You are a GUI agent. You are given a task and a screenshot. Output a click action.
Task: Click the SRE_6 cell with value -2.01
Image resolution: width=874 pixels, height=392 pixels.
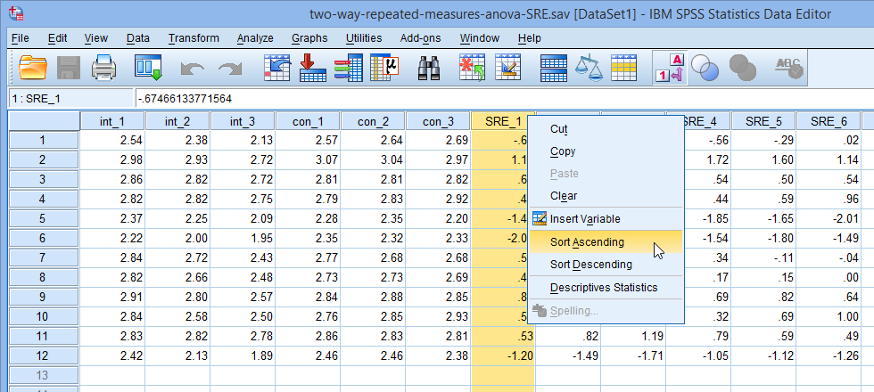coord(829,218)
